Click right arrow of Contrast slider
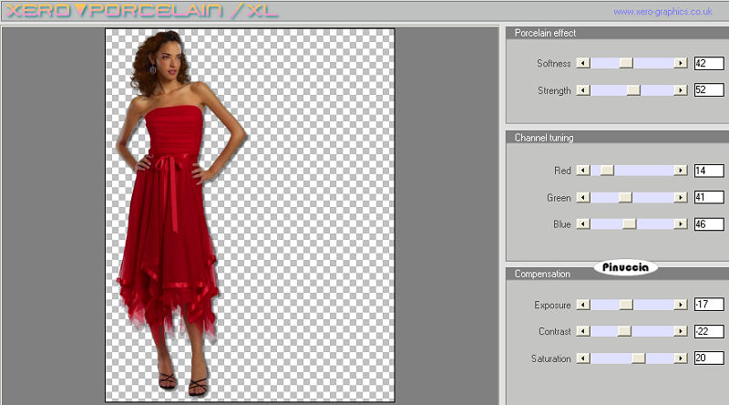The width and height of the screenshot is (729, 405). pos(680,331)
